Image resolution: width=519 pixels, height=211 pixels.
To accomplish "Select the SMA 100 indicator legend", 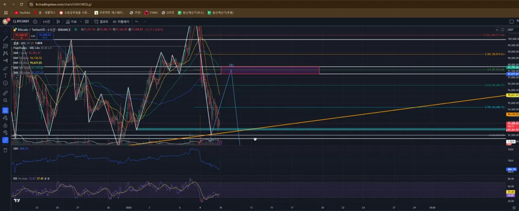I will [29, 67].
